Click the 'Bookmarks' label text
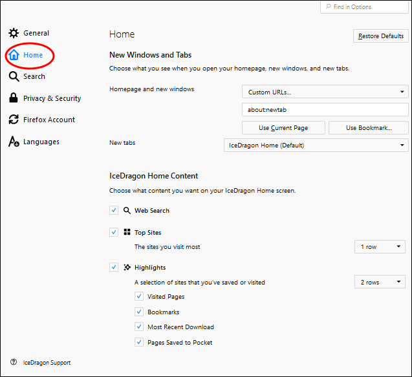412x377 pixels. [x=163, y=312]
